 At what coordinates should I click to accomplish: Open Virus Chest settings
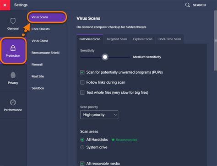[39, 41]
